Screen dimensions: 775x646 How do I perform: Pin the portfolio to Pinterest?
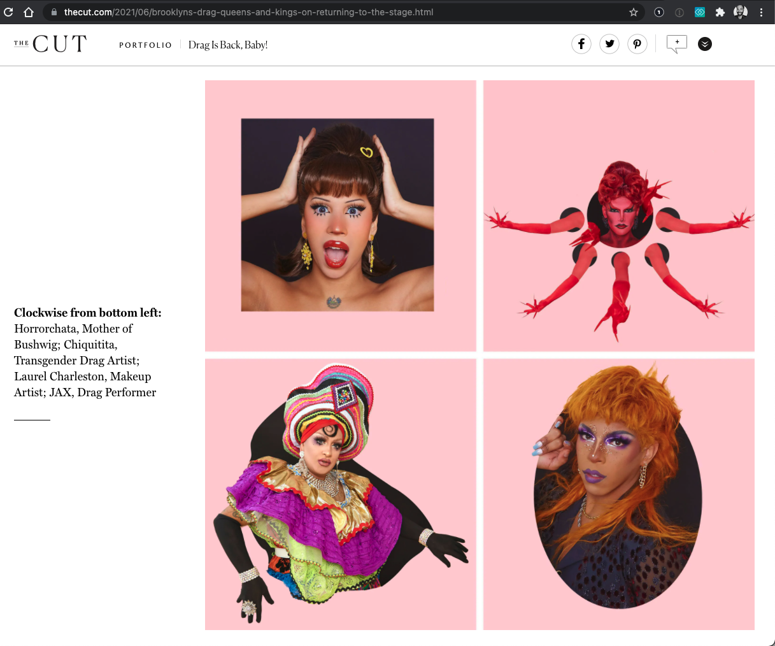pyautogui.click(x=637, y=44)
